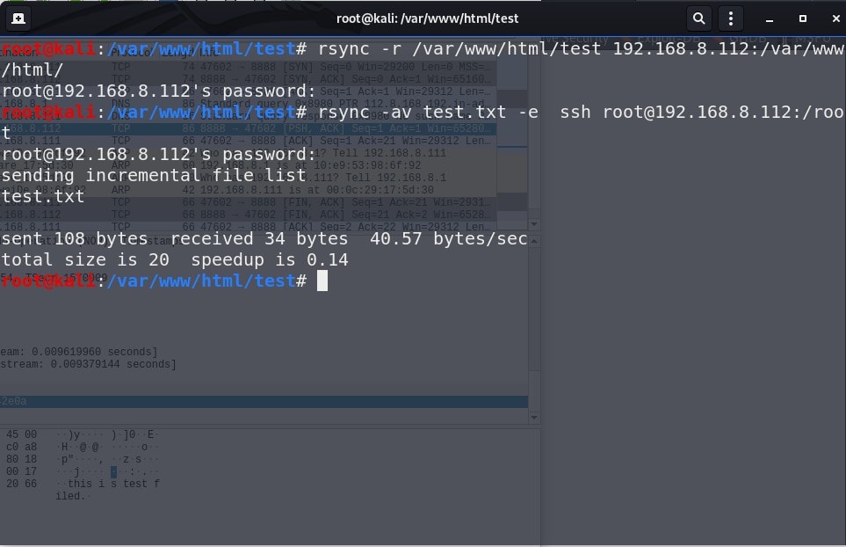Click the 'this is test f' text in the hex dump pane
The width and height of the screenshot is (846, 547).
tap(113, 484)
